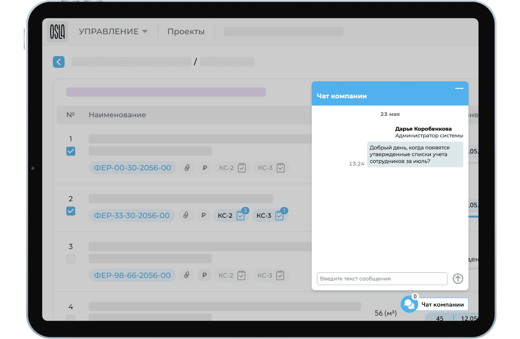520x339 pixels.
Task: Click the chat bubble icon
Action: click(409, 304)
